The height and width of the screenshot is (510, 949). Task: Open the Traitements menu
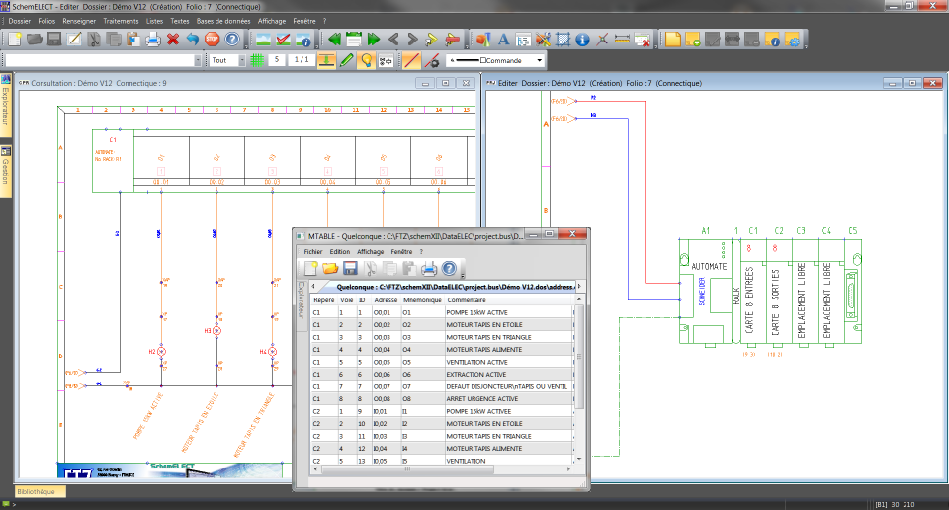(x=121, y=20)
